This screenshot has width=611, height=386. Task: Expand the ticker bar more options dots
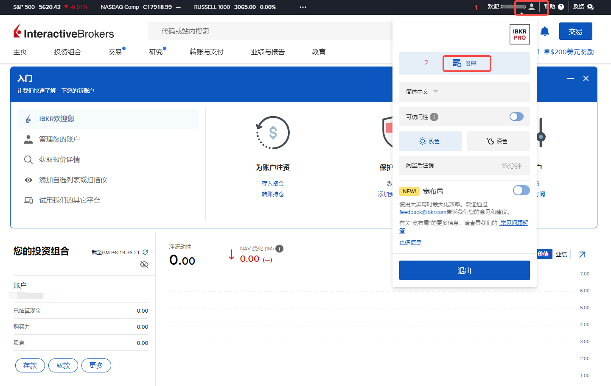pos(303,7)
